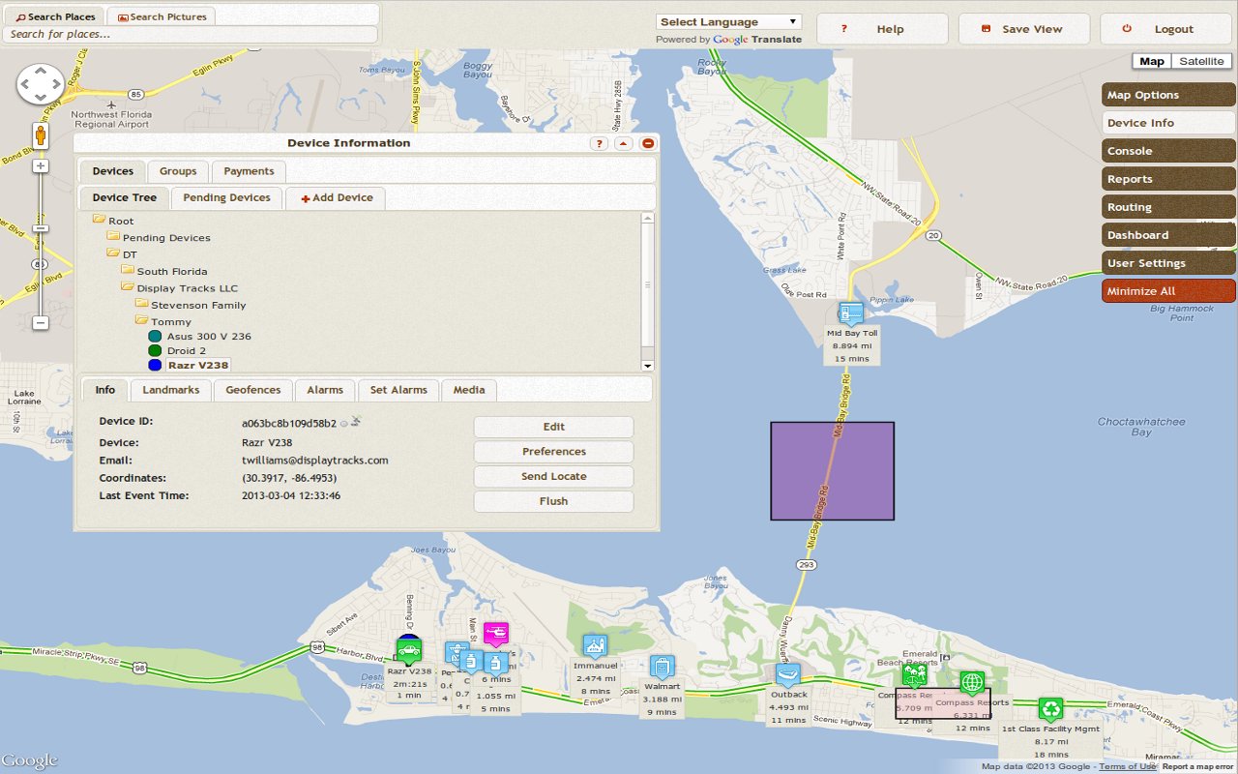Collapse the DT folder
Image resolution: width=1238 pixels, height=774 pixels.
coord(113,253)
